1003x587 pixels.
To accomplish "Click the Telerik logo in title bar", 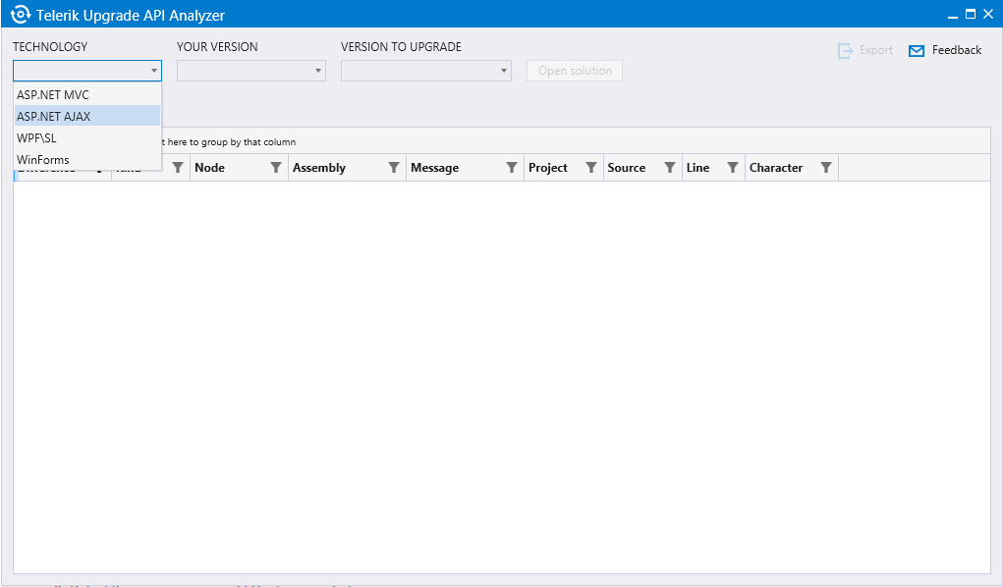I will 20,15.
